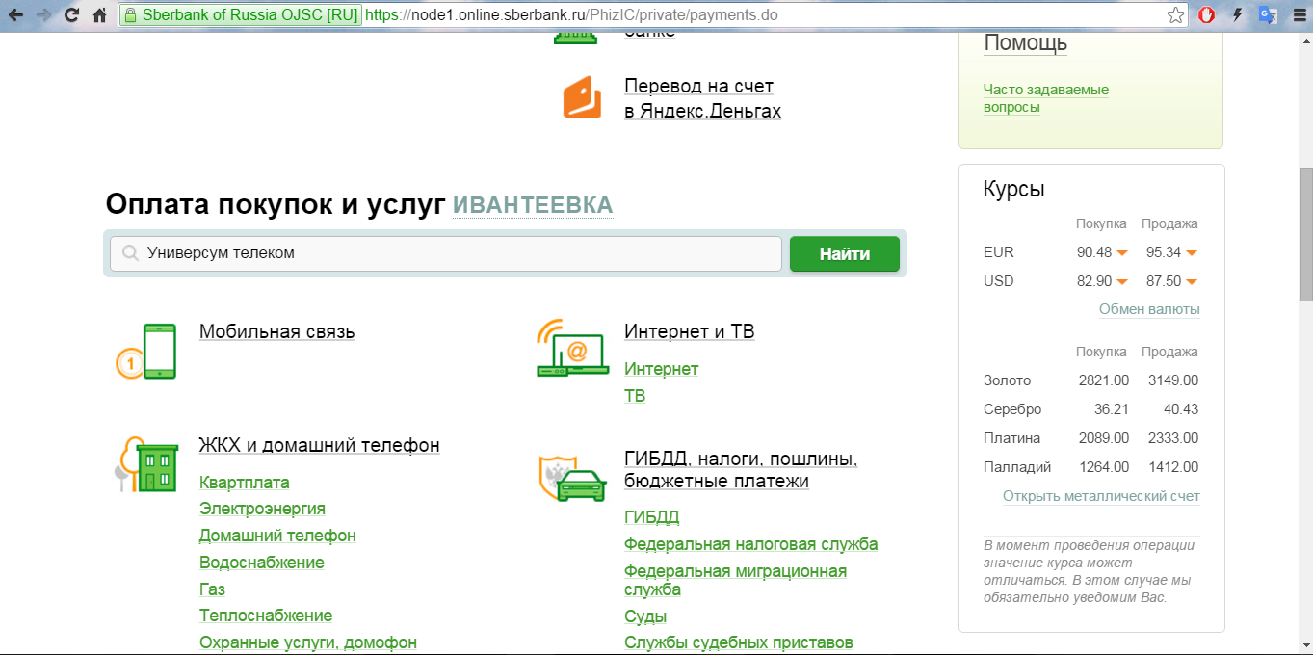The height and width of the screenshot is (655, 1313).
Task: Open the Газ payment link
Action: 212,589
